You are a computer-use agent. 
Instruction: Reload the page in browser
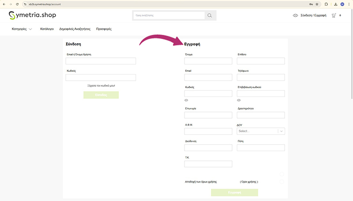(17, 4)
